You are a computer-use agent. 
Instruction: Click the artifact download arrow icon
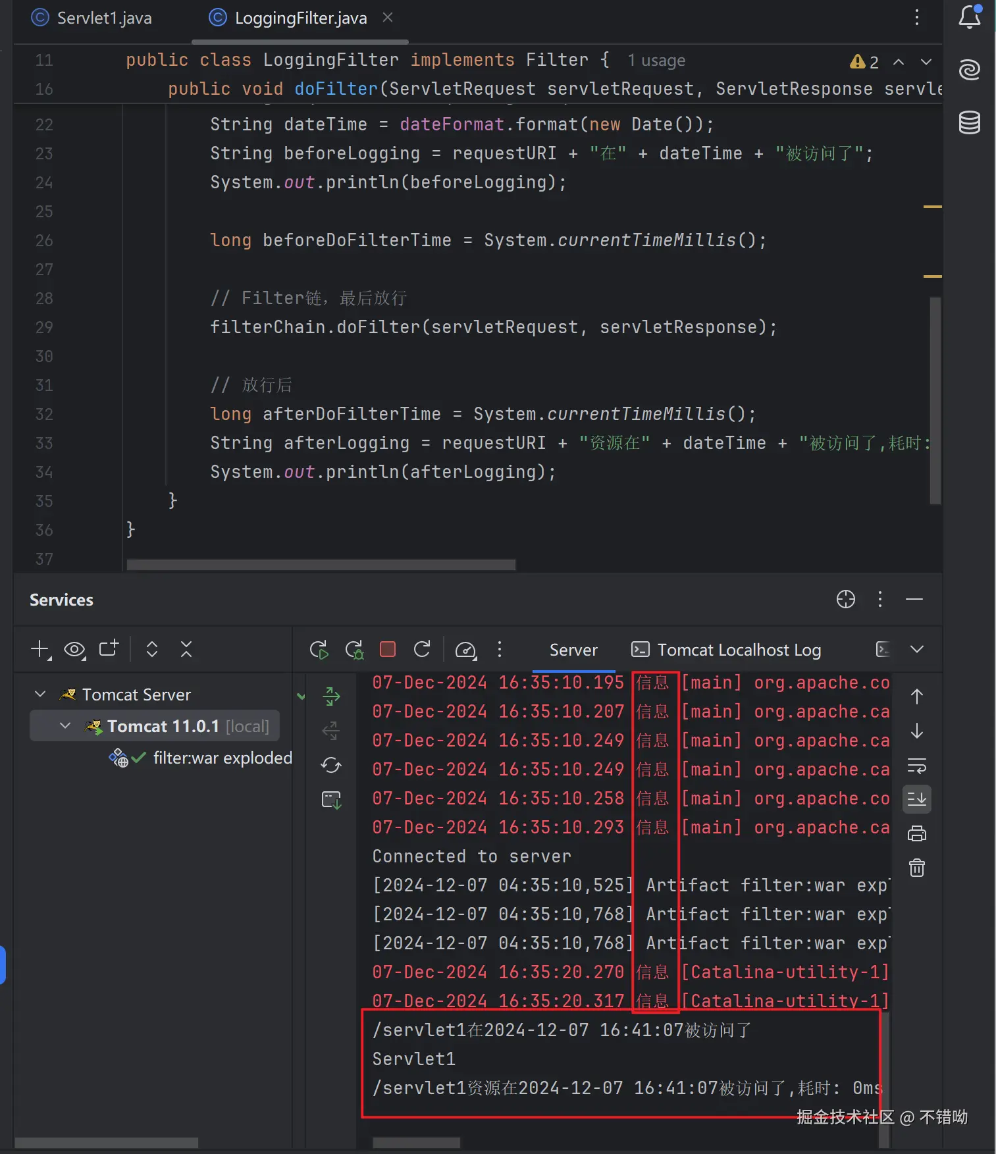[331, 799]
